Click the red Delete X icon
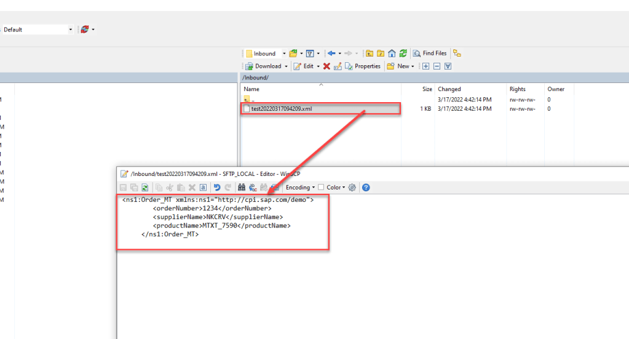Image resolution: width=629 pixels, height=339 pixels. [x=326, y=66]
